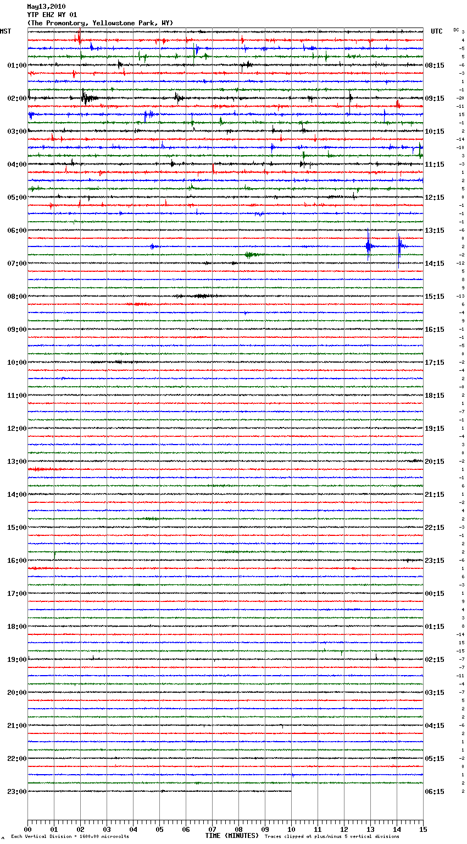Select the 23:00 MST row label
This screenshot has width=467, height=844.
(x=16, y=792)
